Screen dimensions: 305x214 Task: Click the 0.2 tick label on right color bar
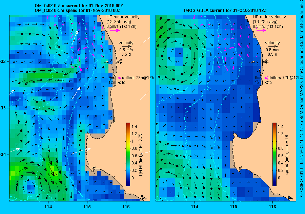281,170
